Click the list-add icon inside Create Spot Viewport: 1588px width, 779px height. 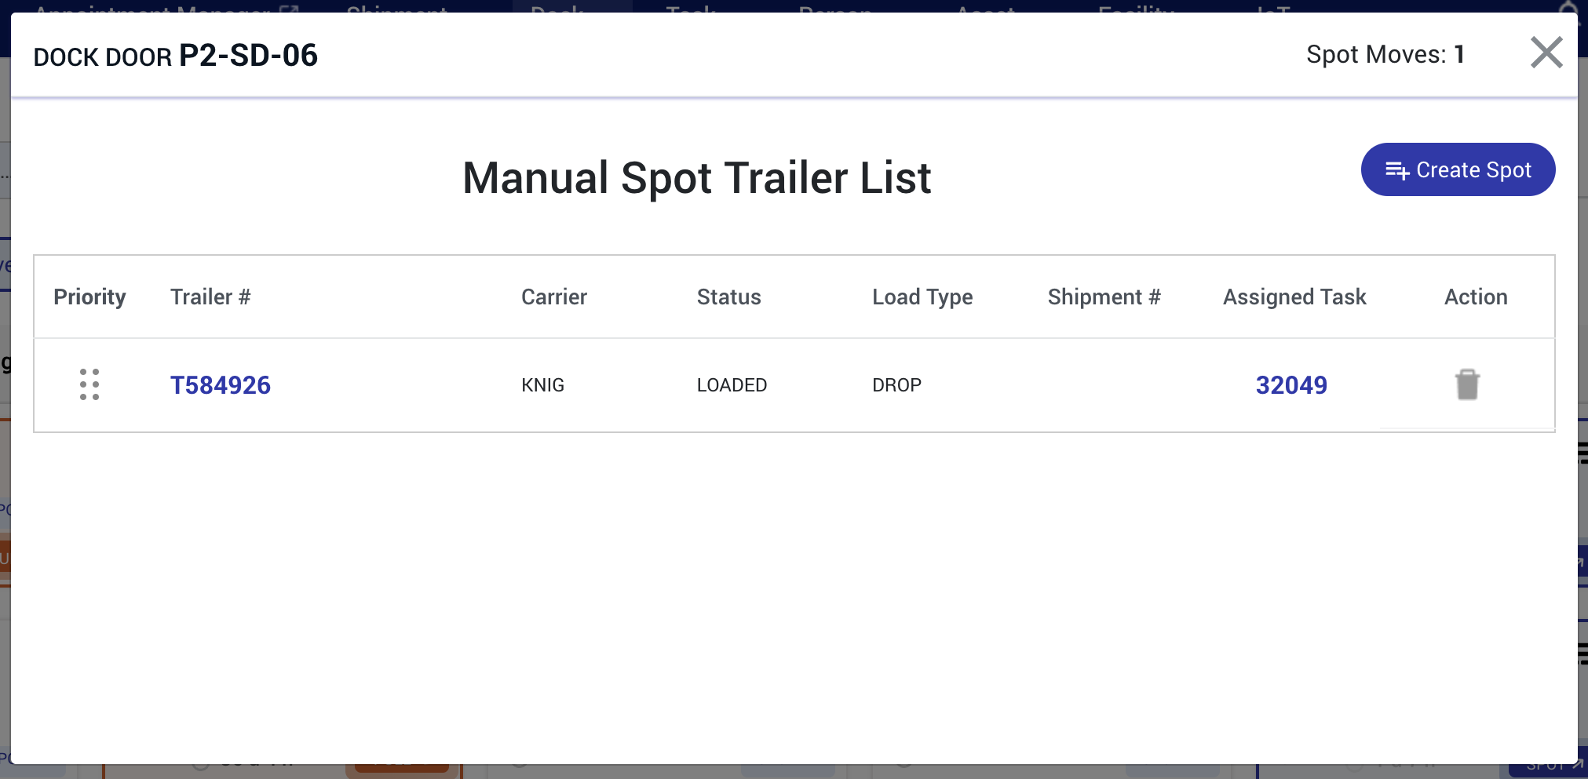point(1397,170)
